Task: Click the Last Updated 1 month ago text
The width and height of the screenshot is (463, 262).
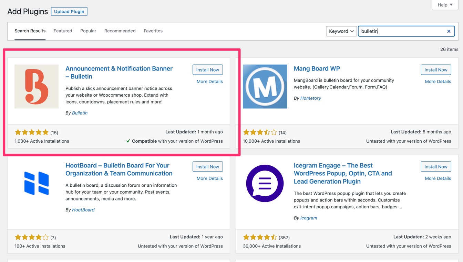Action: pyautogui.click(x=194, y=132)
